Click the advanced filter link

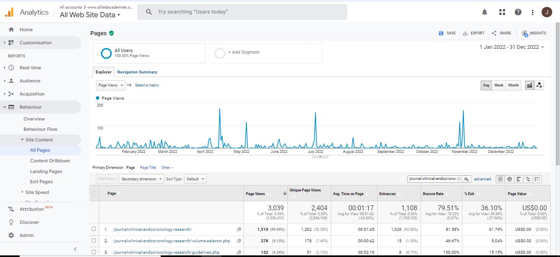click(483, 179)
